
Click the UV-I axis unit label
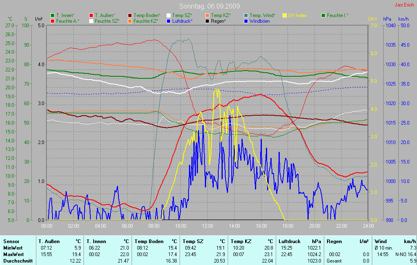pyautogui.click(x=373, y=19)
